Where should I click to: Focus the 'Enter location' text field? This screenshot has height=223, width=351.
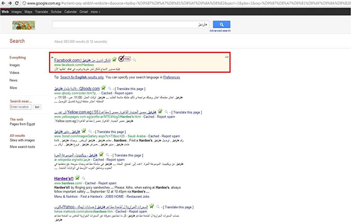click(20, 107)
